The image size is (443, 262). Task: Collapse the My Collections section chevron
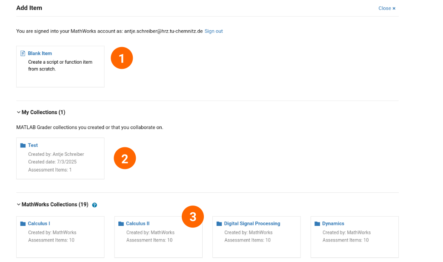click(x=18, y=112)
